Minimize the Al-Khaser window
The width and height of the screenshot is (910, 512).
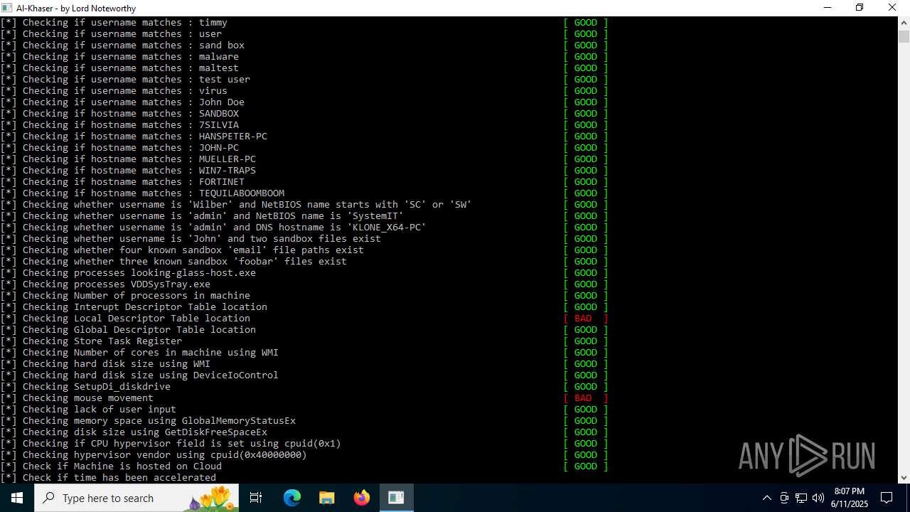click(x=828, y=8)
